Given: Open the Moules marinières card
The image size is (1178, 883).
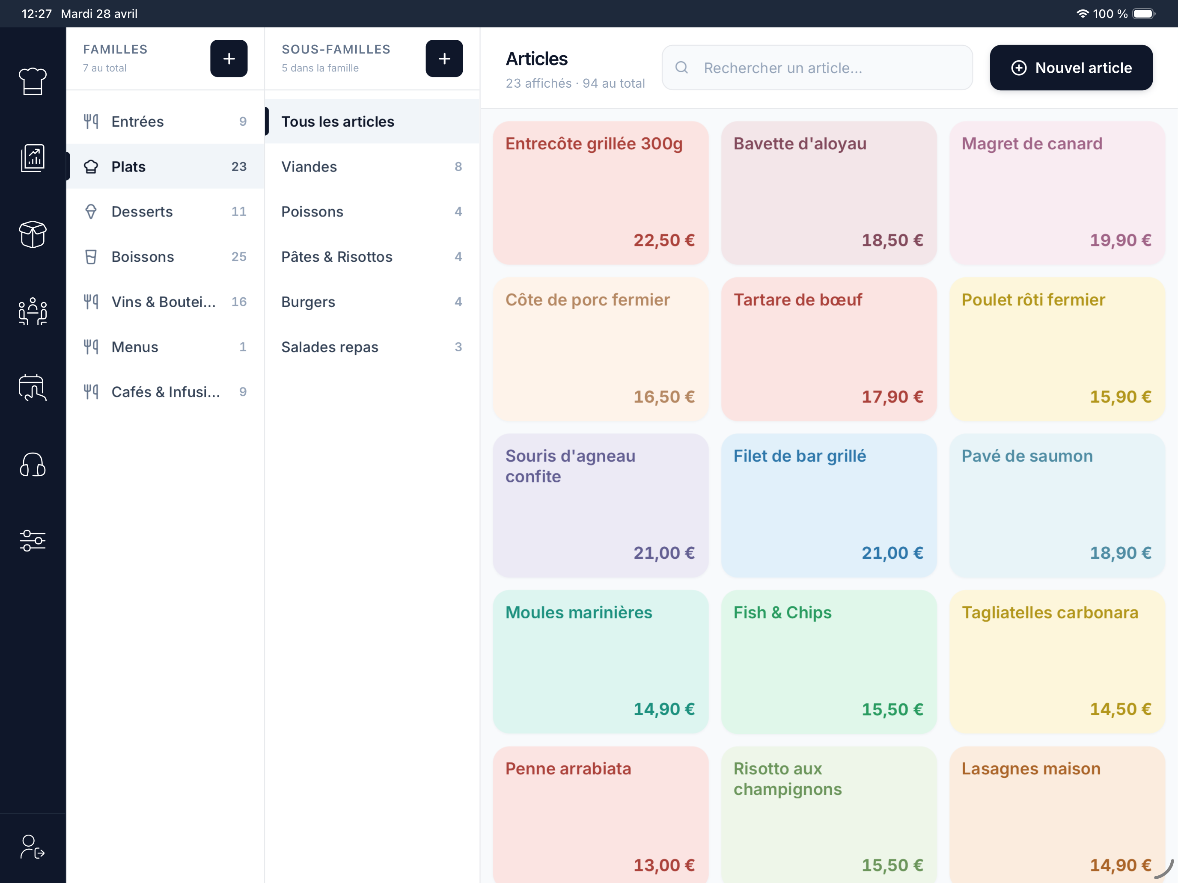Looking at the screenshot, I should [x=600, y=661].
